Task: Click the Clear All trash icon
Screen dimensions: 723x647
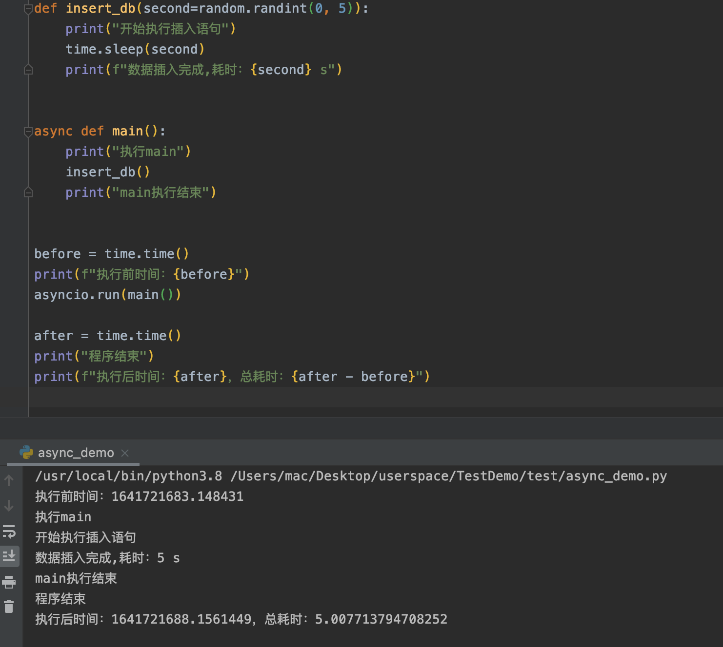Action: click(9, 607)
